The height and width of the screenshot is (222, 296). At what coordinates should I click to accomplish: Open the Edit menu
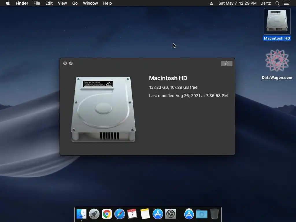(49, 3)
